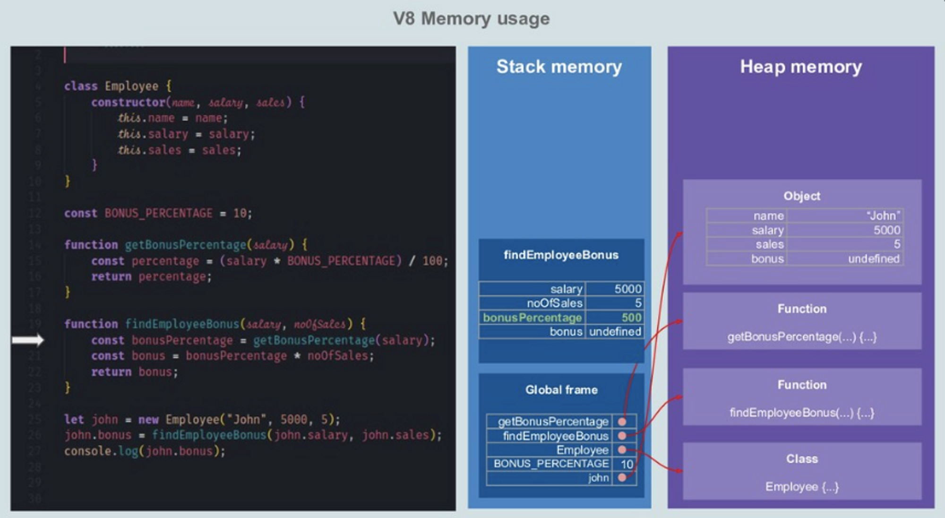Click the Global frame title
The width and height of the screenshot is (945, 518).
coord(561,390)
